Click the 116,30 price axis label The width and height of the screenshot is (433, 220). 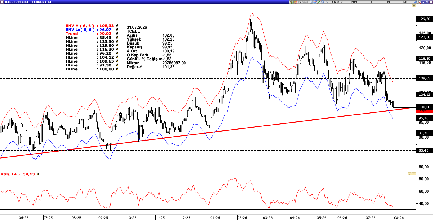[x=425, y=59]
